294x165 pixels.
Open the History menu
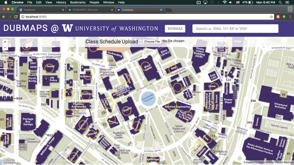point(61,2)
